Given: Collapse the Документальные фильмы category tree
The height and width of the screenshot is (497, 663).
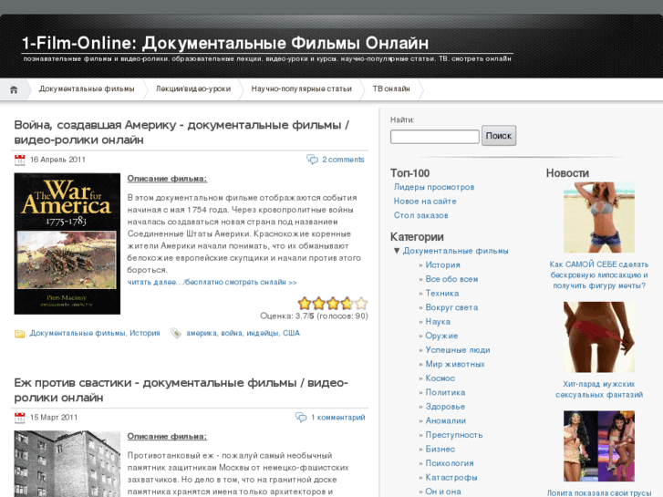Looking at the screenshot, I should point(397,251).
